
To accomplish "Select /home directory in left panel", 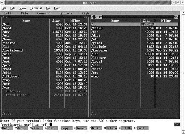I will [45, 39].
